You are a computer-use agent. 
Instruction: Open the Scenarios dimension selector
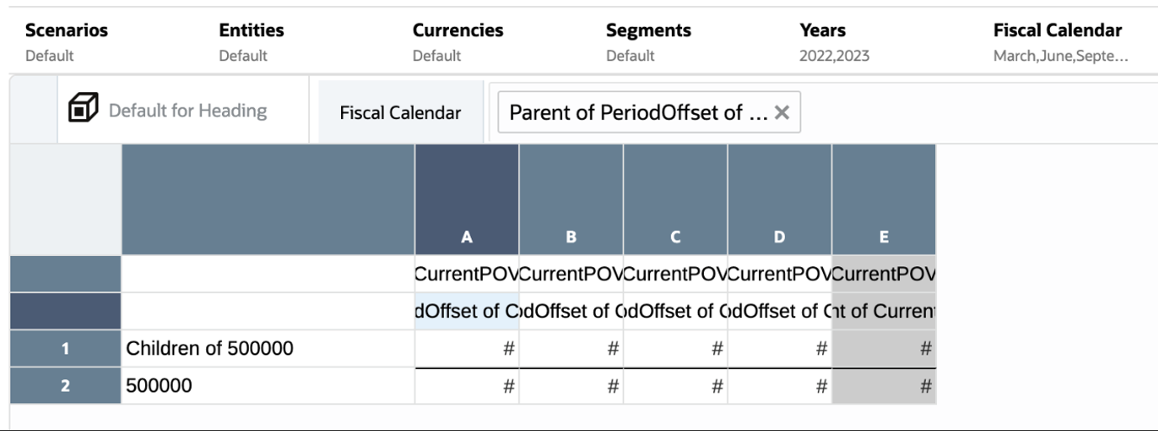click(66, 42)
